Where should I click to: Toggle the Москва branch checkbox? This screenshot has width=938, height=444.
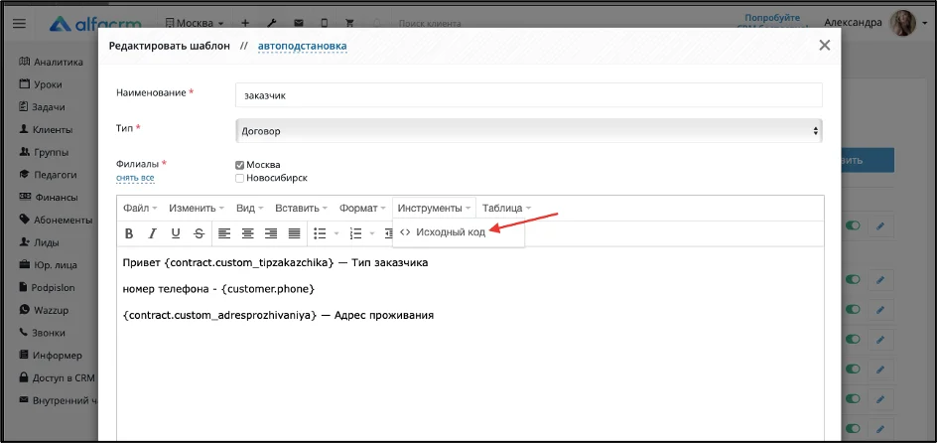tap(239, 165)
